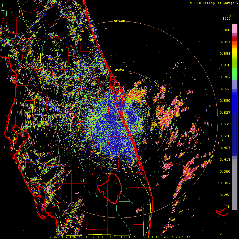Screen dimensions: 239x239
Task: Select the 0.840 scale value
Action: pyautogui.click(x=225, y=65)
